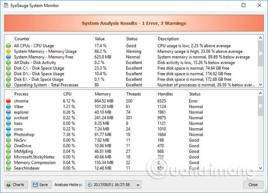Click the counters list scroll down arrow

click(260, 85)
